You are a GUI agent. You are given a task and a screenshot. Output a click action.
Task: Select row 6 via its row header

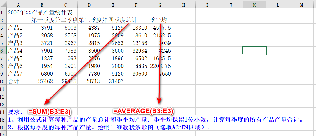click(3, 51)
